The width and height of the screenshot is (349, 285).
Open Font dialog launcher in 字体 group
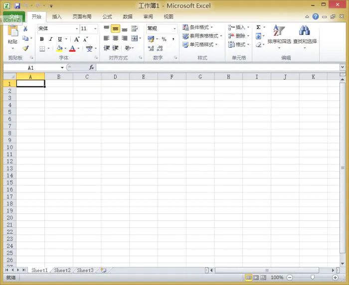click(x=96, y=58)
